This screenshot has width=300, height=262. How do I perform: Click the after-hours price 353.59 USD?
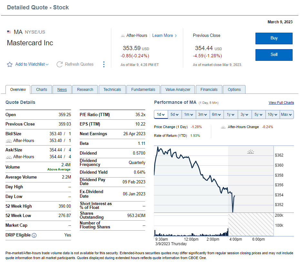[136, 48]
